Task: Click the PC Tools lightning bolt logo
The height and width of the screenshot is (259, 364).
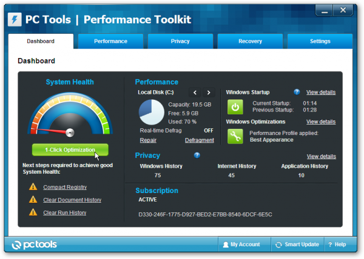Action: pos(15,19)
